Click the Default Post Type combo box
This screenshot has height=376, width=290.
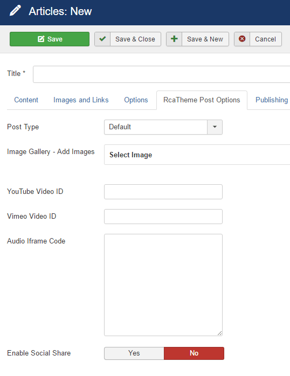point(163,127)
